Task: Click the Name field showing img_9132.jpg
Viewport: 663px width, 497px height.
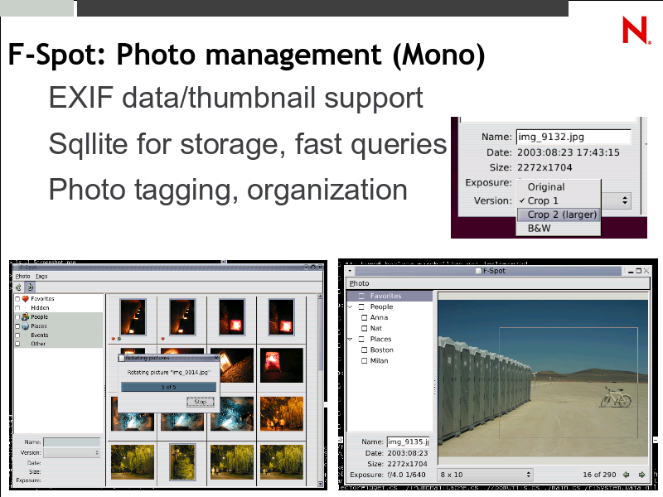Action: [x=573, y=137]
